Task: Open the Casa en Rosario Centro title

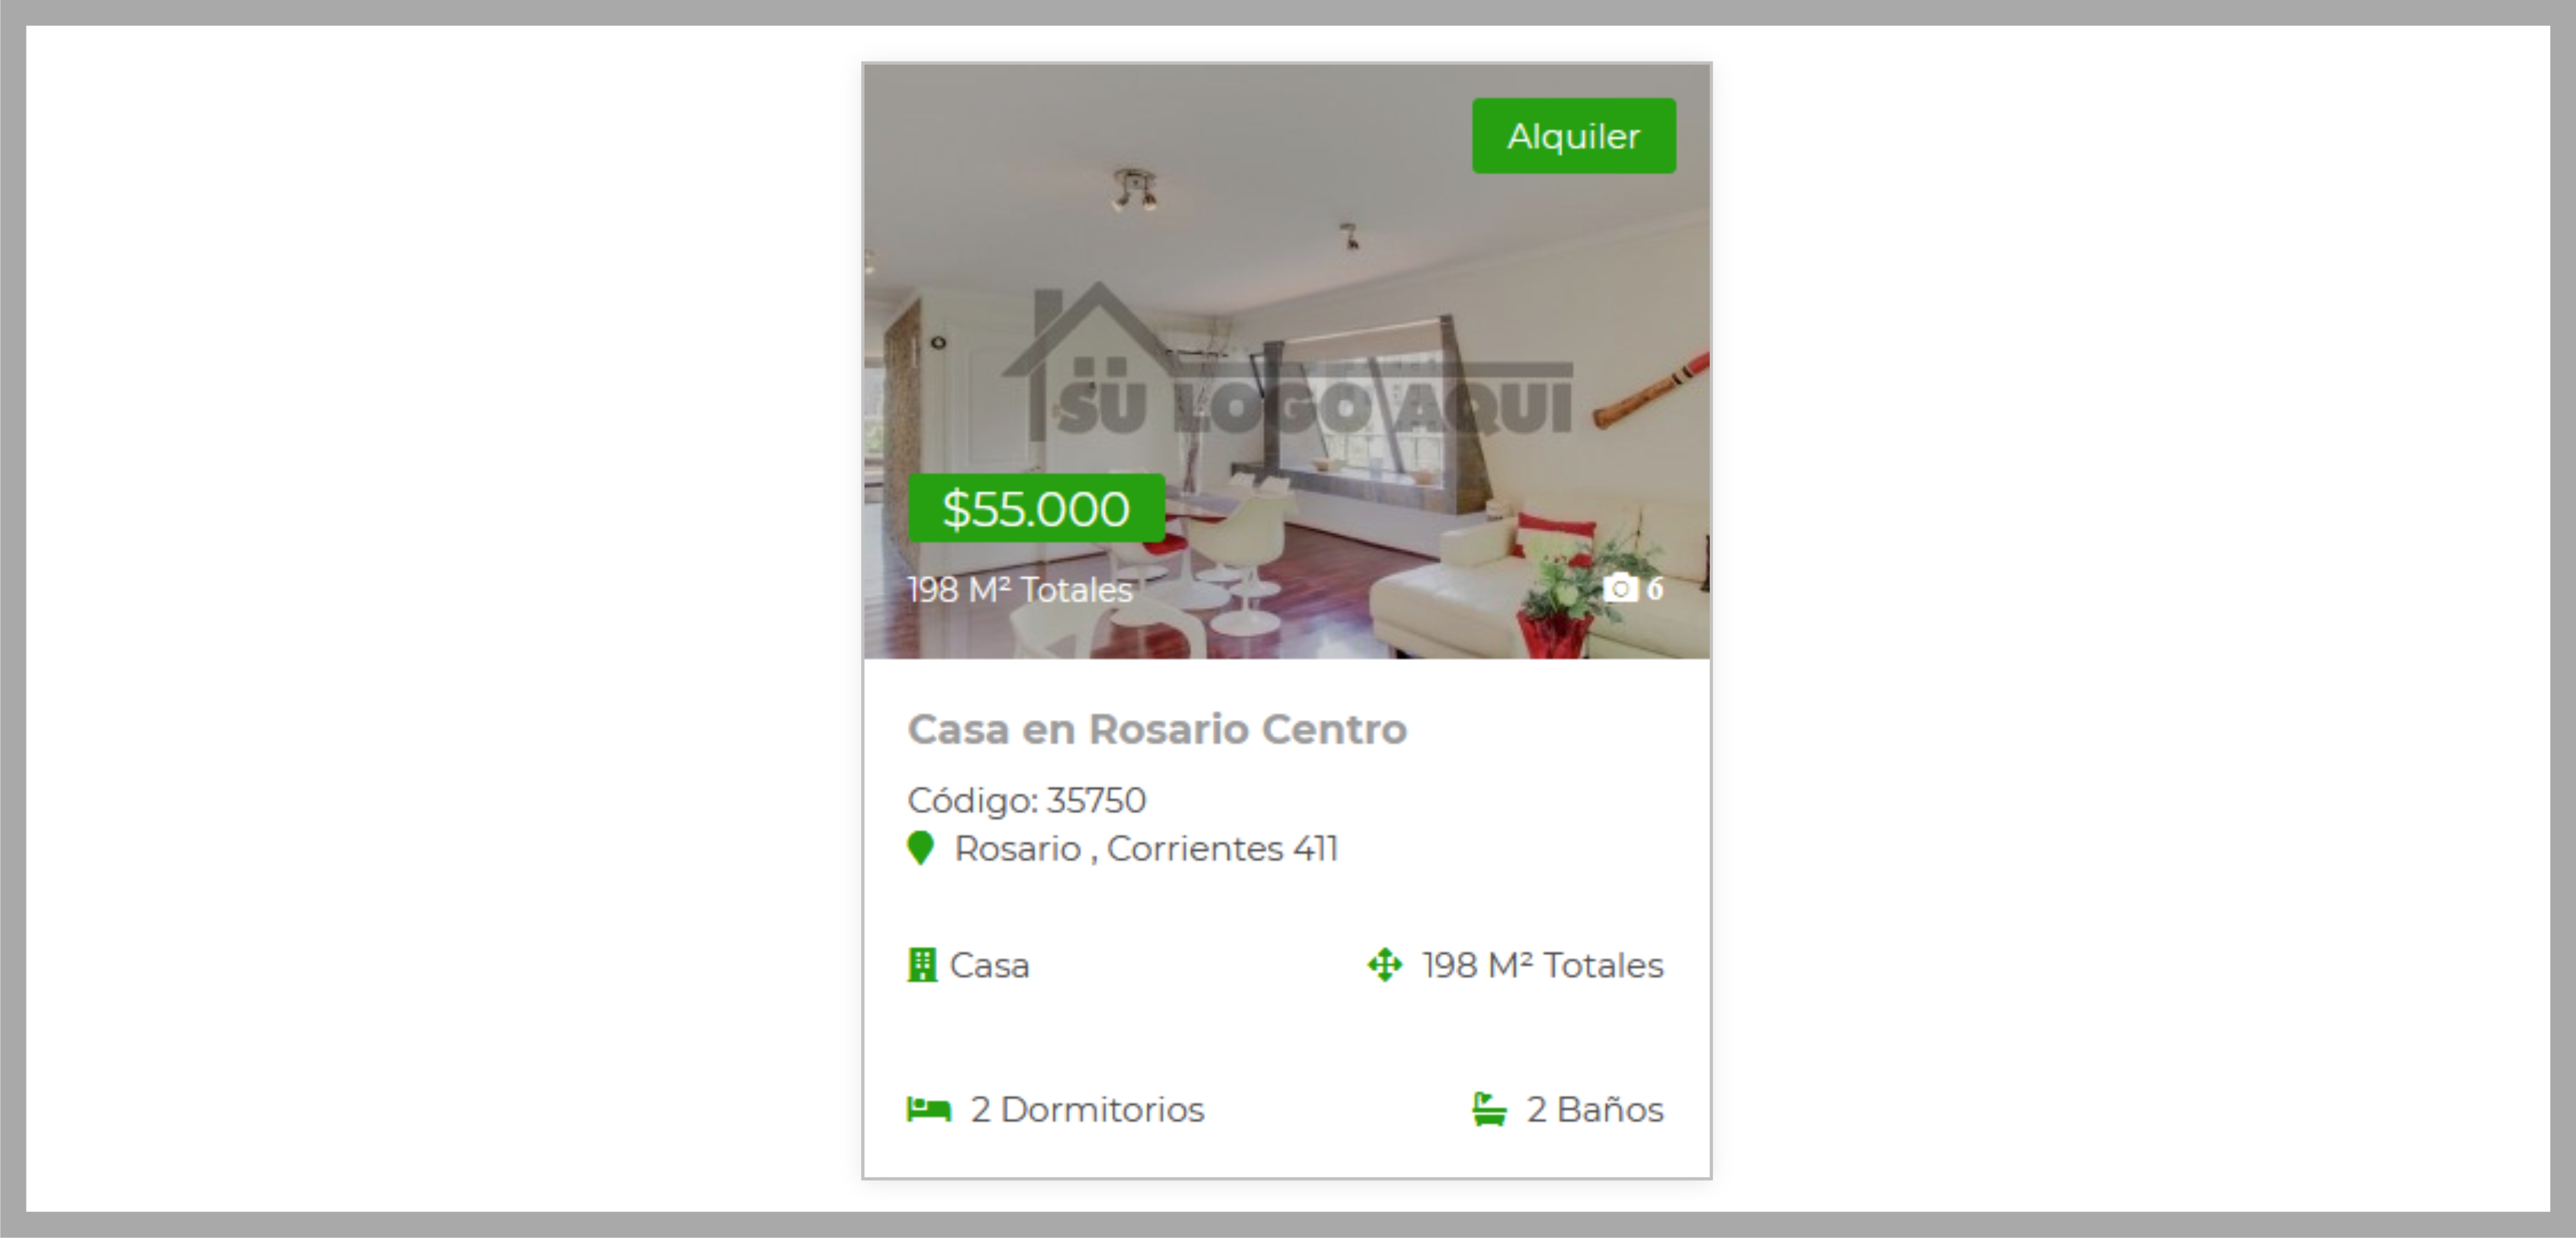Action: coord(1157,729)
